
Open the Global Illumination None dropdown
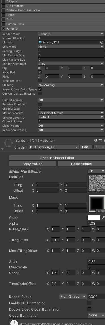[x=96, y=315]
